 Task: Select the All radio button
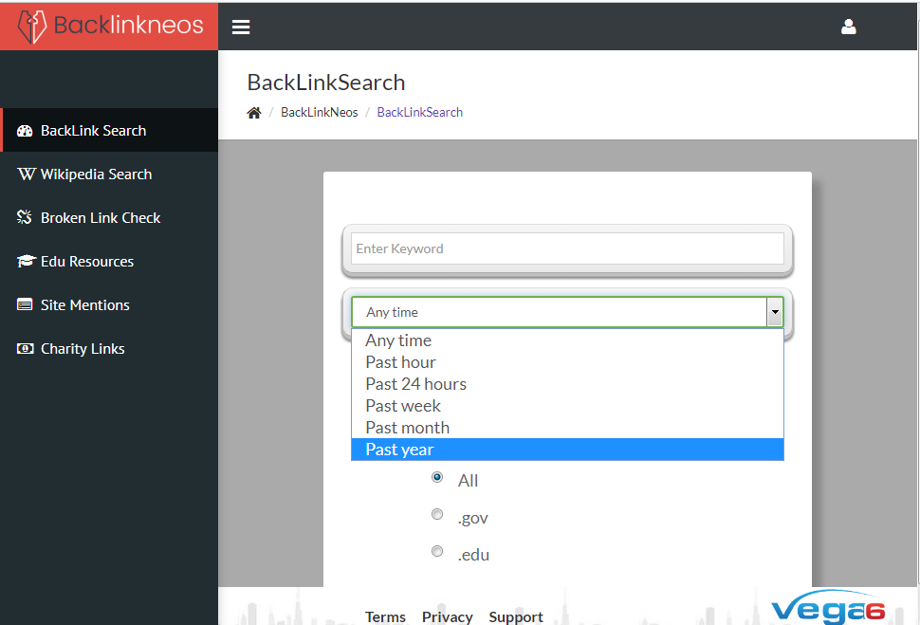437,477
